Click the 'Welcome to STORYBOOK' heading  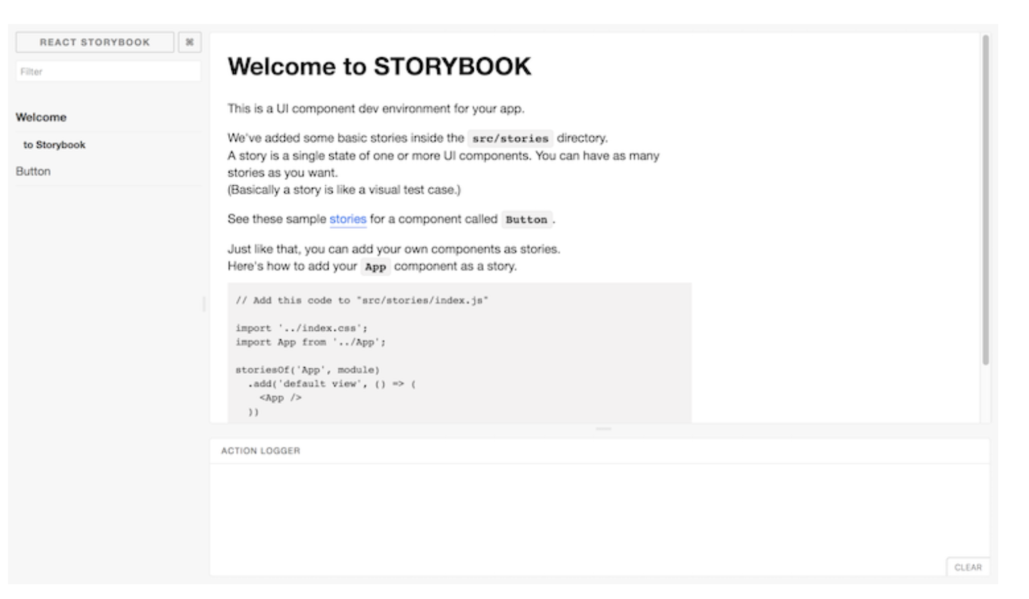pos(379,67)
